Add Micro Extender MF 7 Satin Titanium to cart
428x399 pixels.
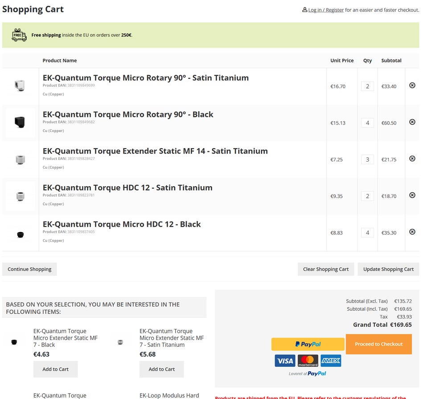pyautogui.click(x=161, y=369)
